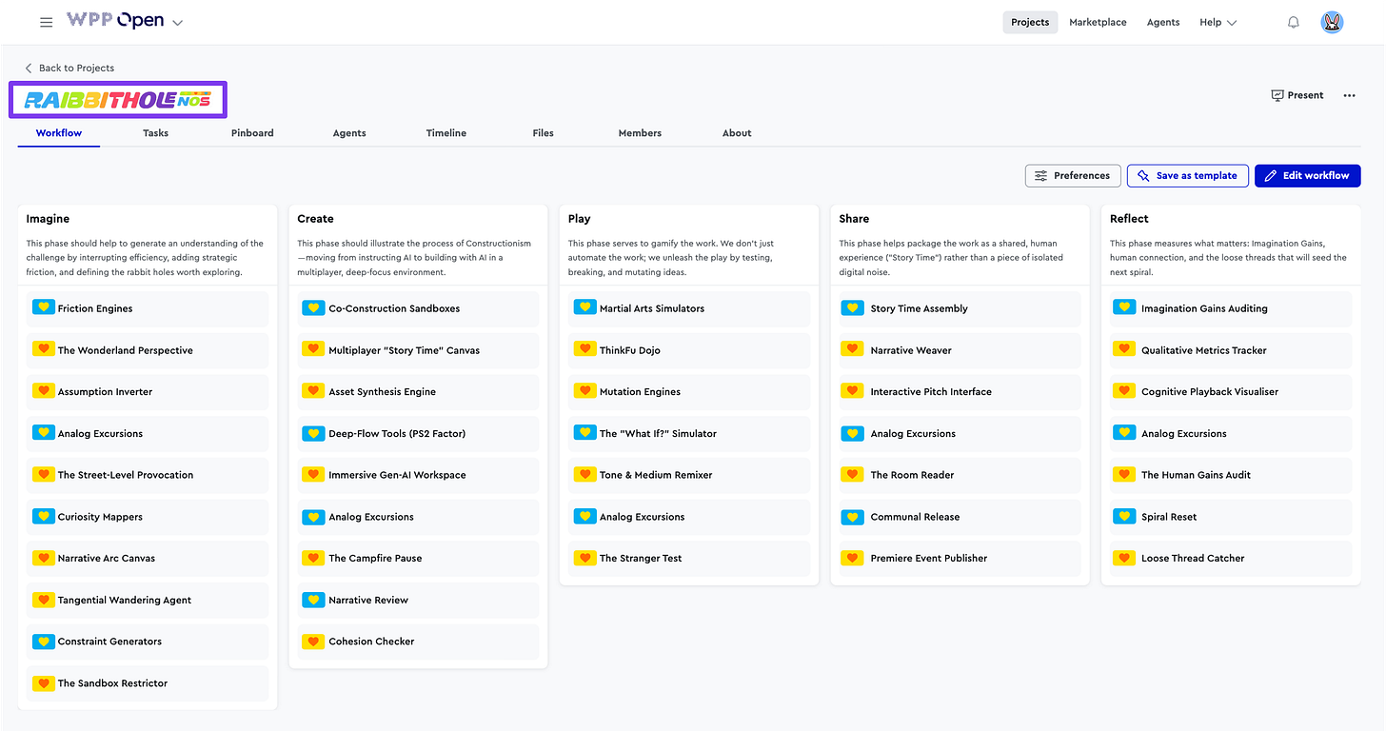This screenshot has height=731, width=1386.
Task: Click the Preferences button
Action: [1073, 175]
